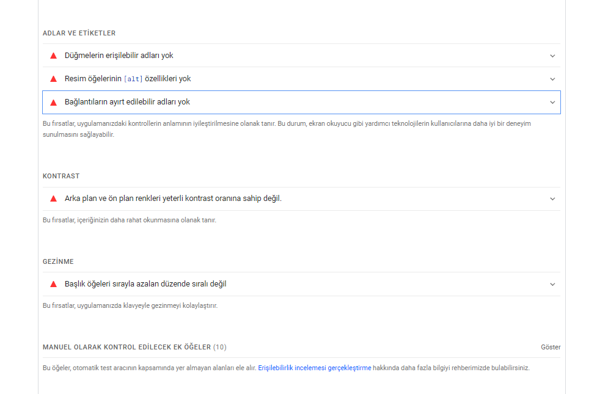This screenshot has width=597, height=394.
Task: Click the [alt] code label in image audit
Action: pos(133,79)
